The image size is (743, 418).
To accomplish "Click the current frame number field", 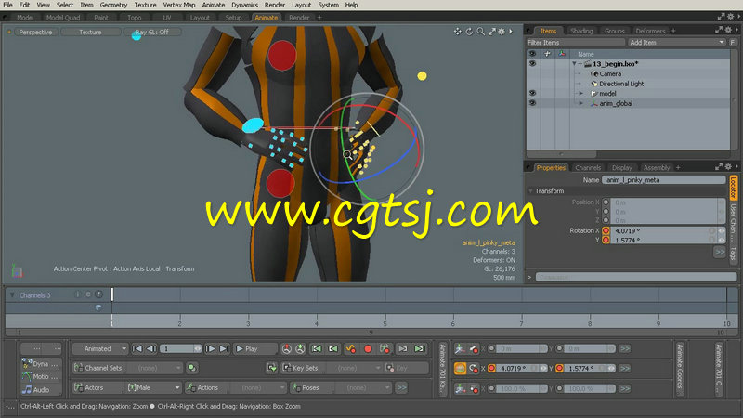I will (x=180, y=349).
